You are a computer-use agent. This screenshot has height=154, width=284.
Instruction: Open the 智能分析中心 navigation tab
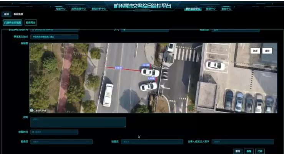99,9
